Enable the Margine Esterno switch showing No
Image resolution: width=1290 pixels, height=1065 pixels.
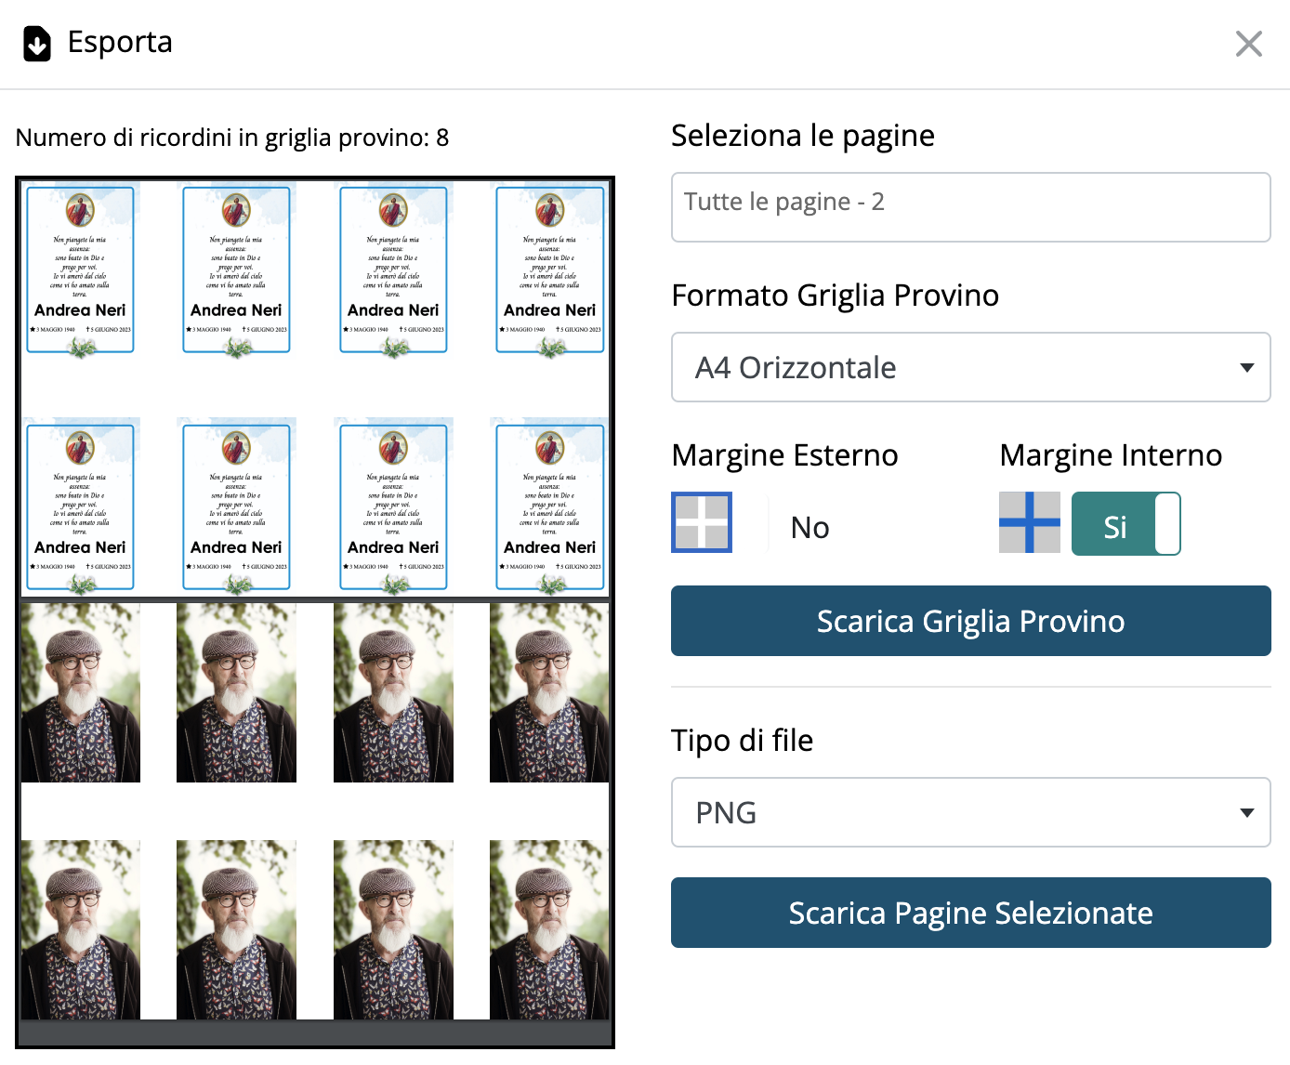809,527
